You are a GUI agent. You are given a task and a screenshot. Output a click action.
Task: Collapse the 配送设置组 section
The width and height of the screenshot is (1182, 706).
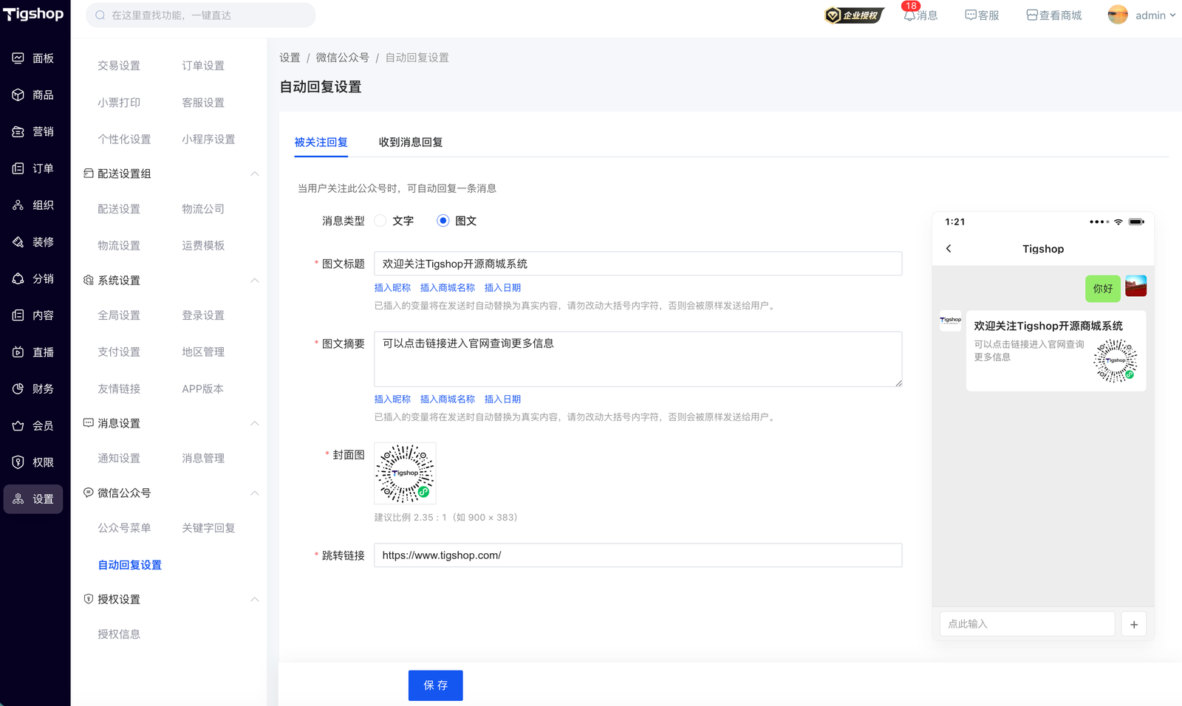point(254,174)
